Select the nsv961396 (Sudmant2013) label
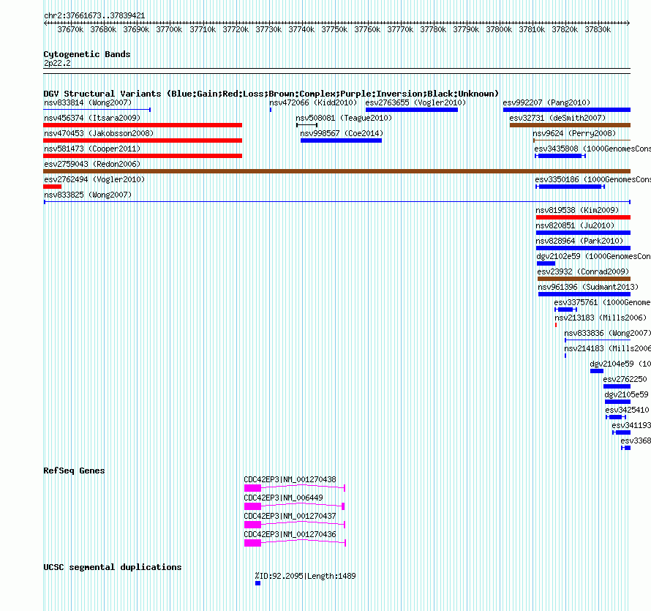651x611 pixels. [x=588, y=287]
